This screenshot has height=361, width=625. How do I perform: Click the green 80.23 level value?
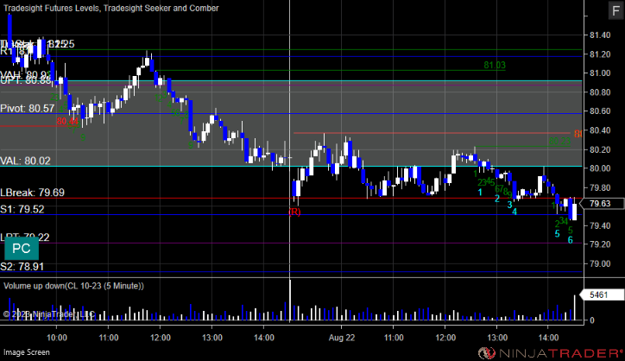tap(559, 142)
